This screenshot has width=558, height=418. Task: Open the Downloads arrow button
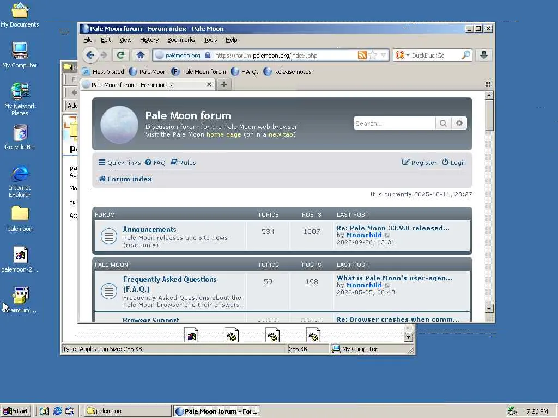pyautogui.click(x=484, y=55)
